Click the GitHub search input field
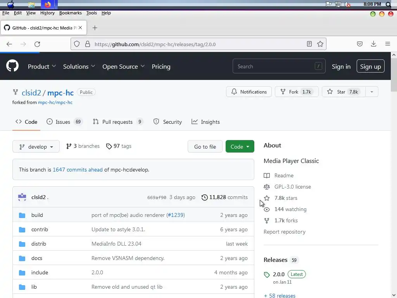This screenshot has height=298, width=397. (x=279, y=66)
